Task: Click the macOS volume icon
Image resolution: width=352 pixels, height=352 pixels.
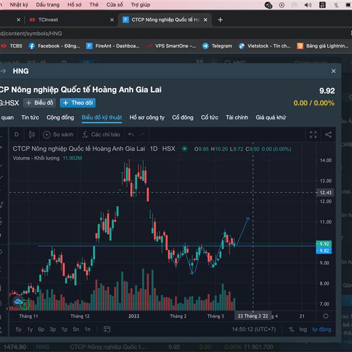Action: pos(308,5)
